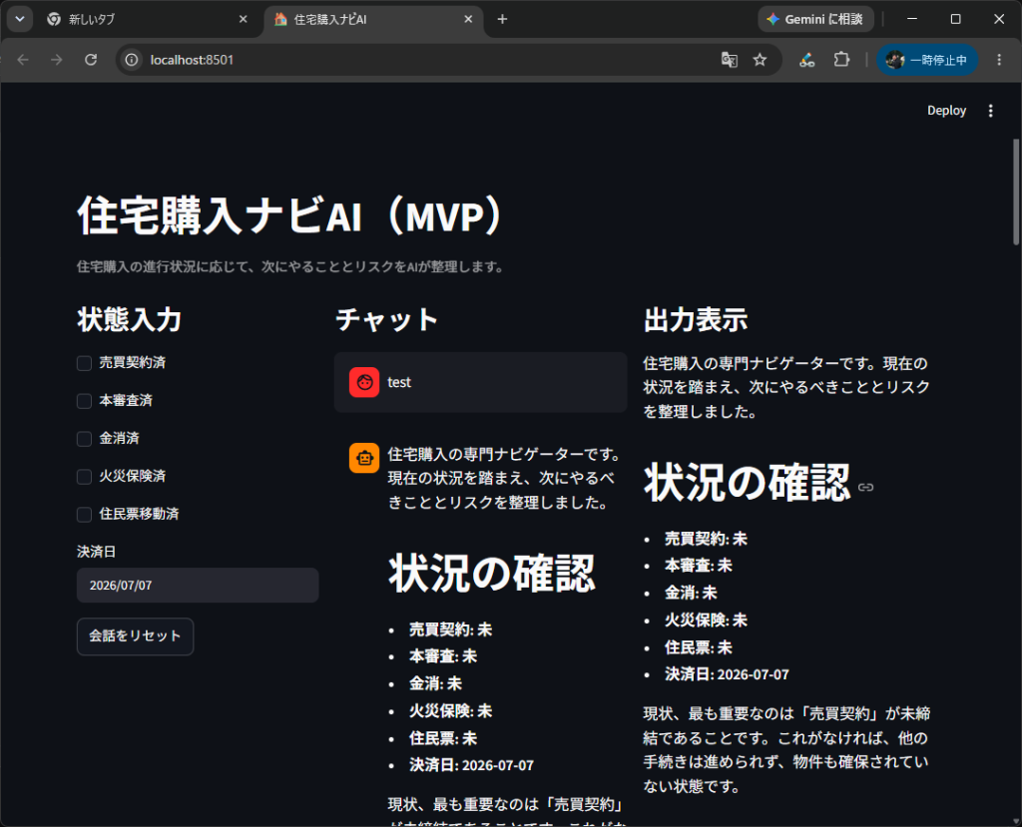
Task: Toggle the 本審査済 checkbox
Action: (84, 401)
